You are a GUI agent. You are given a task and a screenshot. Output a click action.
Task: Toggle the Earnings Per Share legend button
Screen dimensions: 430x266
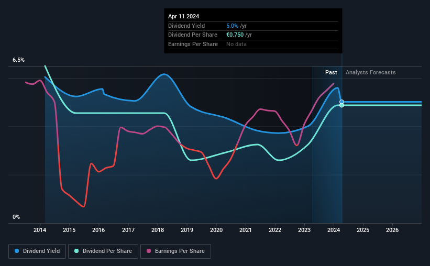[x=176, y=251]
